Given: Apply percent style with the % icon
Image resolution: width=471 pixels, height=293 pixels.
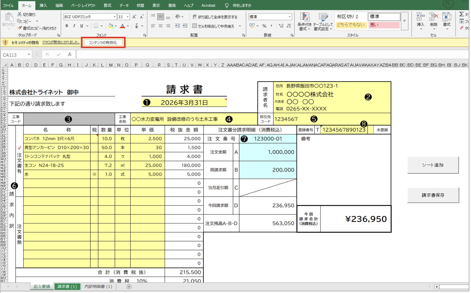Looking at the screenshot, I should pos(264,26).
